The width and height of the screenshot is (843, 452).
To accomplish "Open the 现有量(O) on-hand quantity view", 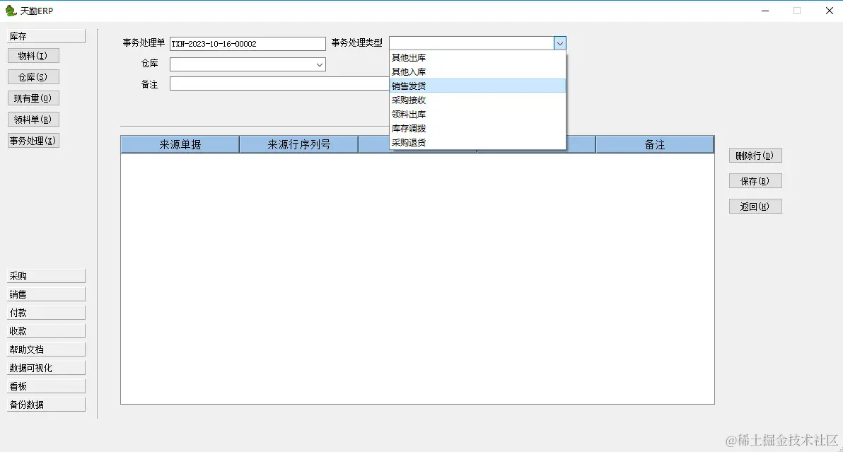I will (x=33, y=98).
